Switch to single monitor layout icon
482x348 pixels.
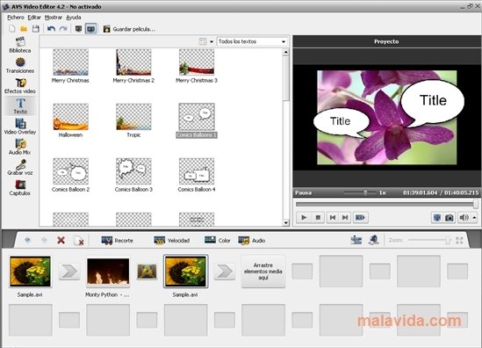(78, 29)
